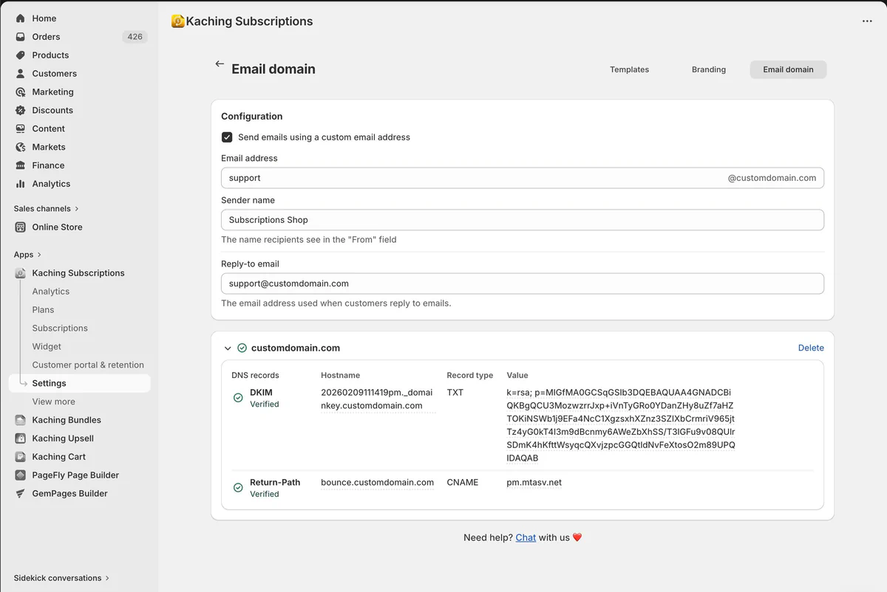Click the DKIM hostname value
This screenshot has height=592, width=887.
point(377,399)
